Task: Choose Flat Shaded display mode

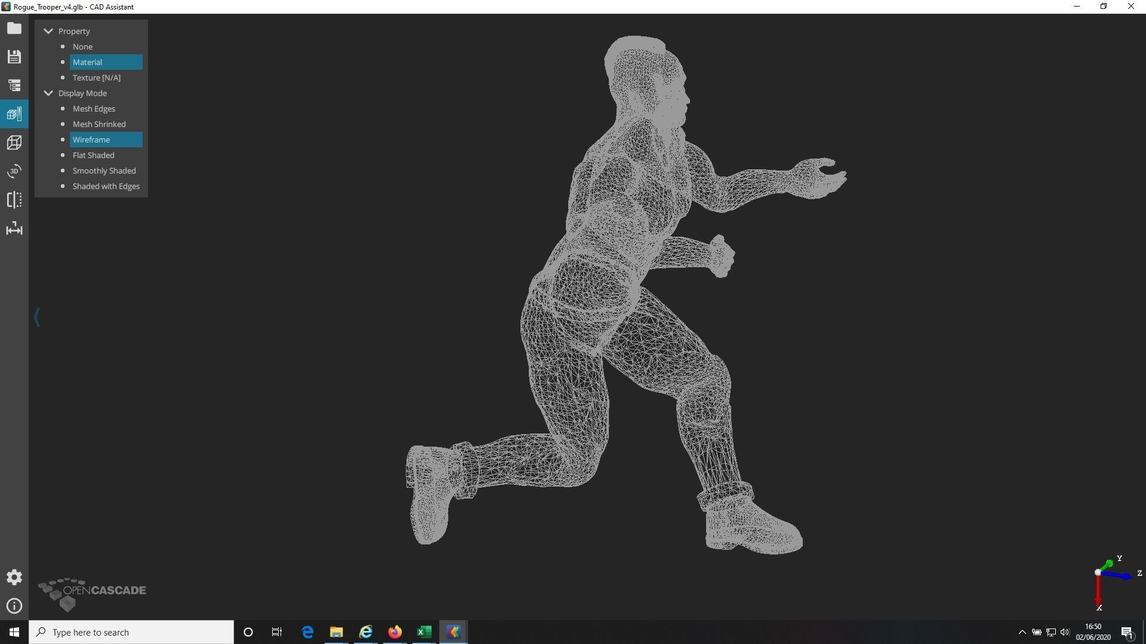Action: pos(93,155)
